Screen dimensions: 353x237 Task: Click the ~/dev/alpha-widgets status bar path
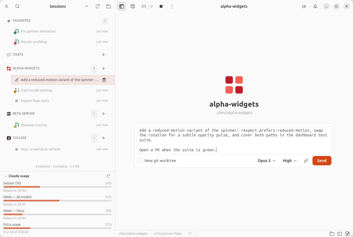(133, 234)
